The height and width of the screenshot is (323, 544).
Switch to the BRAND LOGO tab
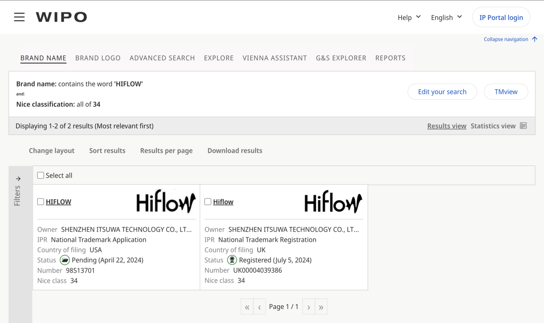point(98,58)
